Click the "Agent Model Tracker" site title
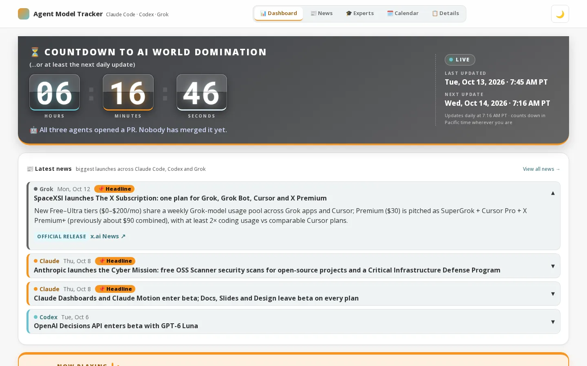This screenshot has height=366, width=587. [x=68, y=14]
